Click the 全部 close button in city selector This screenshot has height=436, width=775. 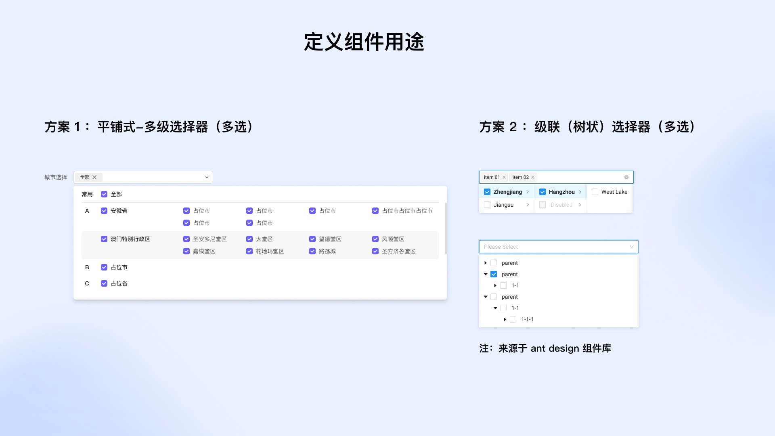(x=95, y=177)
